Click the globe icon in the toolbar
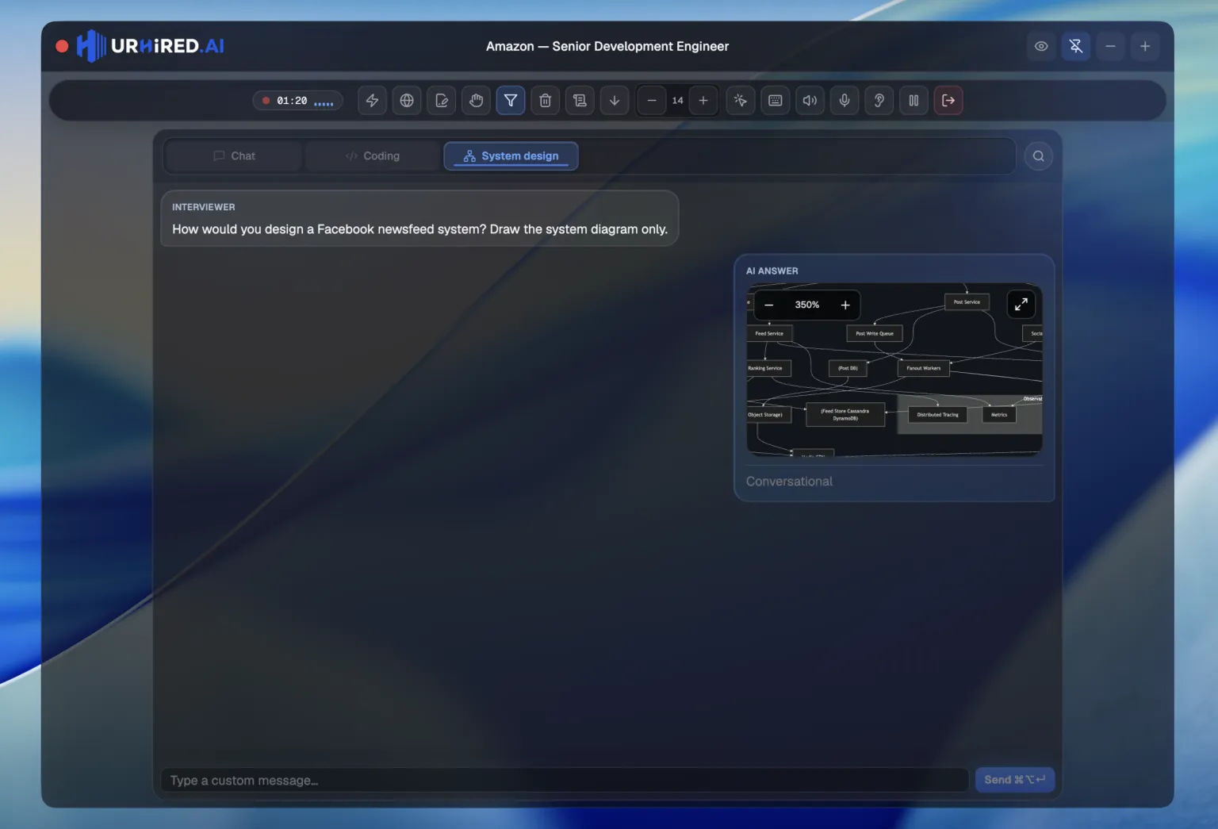1218x829 pixels. [x=407, y=101]
